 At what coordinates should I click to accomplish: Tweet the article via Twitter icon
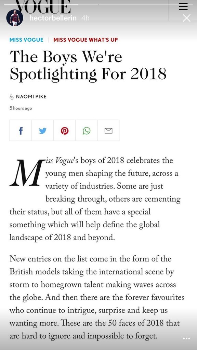42,131
